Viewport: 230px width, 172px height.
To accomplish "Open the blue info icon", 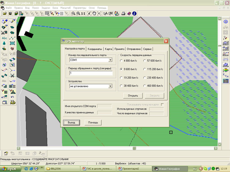I will (x=134, y=13).
